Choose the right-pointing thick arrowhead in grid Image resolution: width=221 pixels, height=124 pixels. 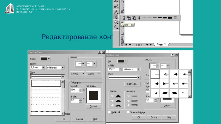pyautogui.click(x=174, y=93)
